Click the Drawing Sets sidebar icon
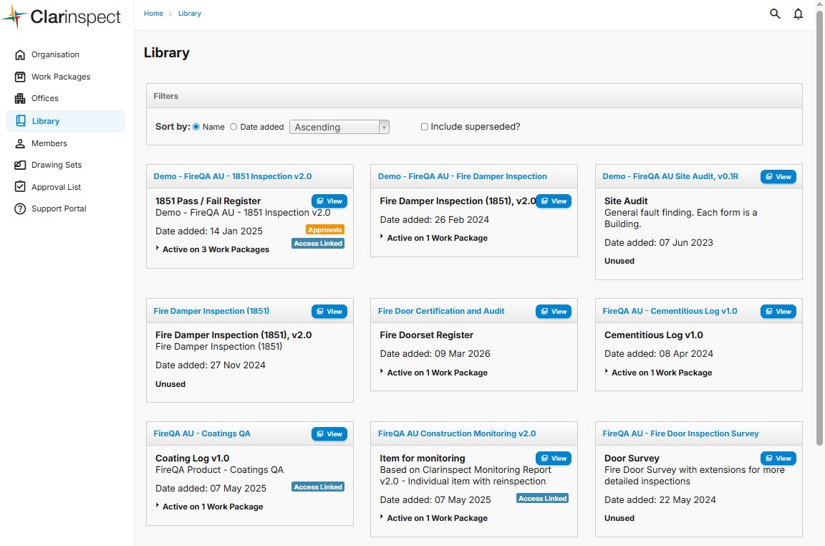This screenshot has height=546, width=825. [20, 166]
